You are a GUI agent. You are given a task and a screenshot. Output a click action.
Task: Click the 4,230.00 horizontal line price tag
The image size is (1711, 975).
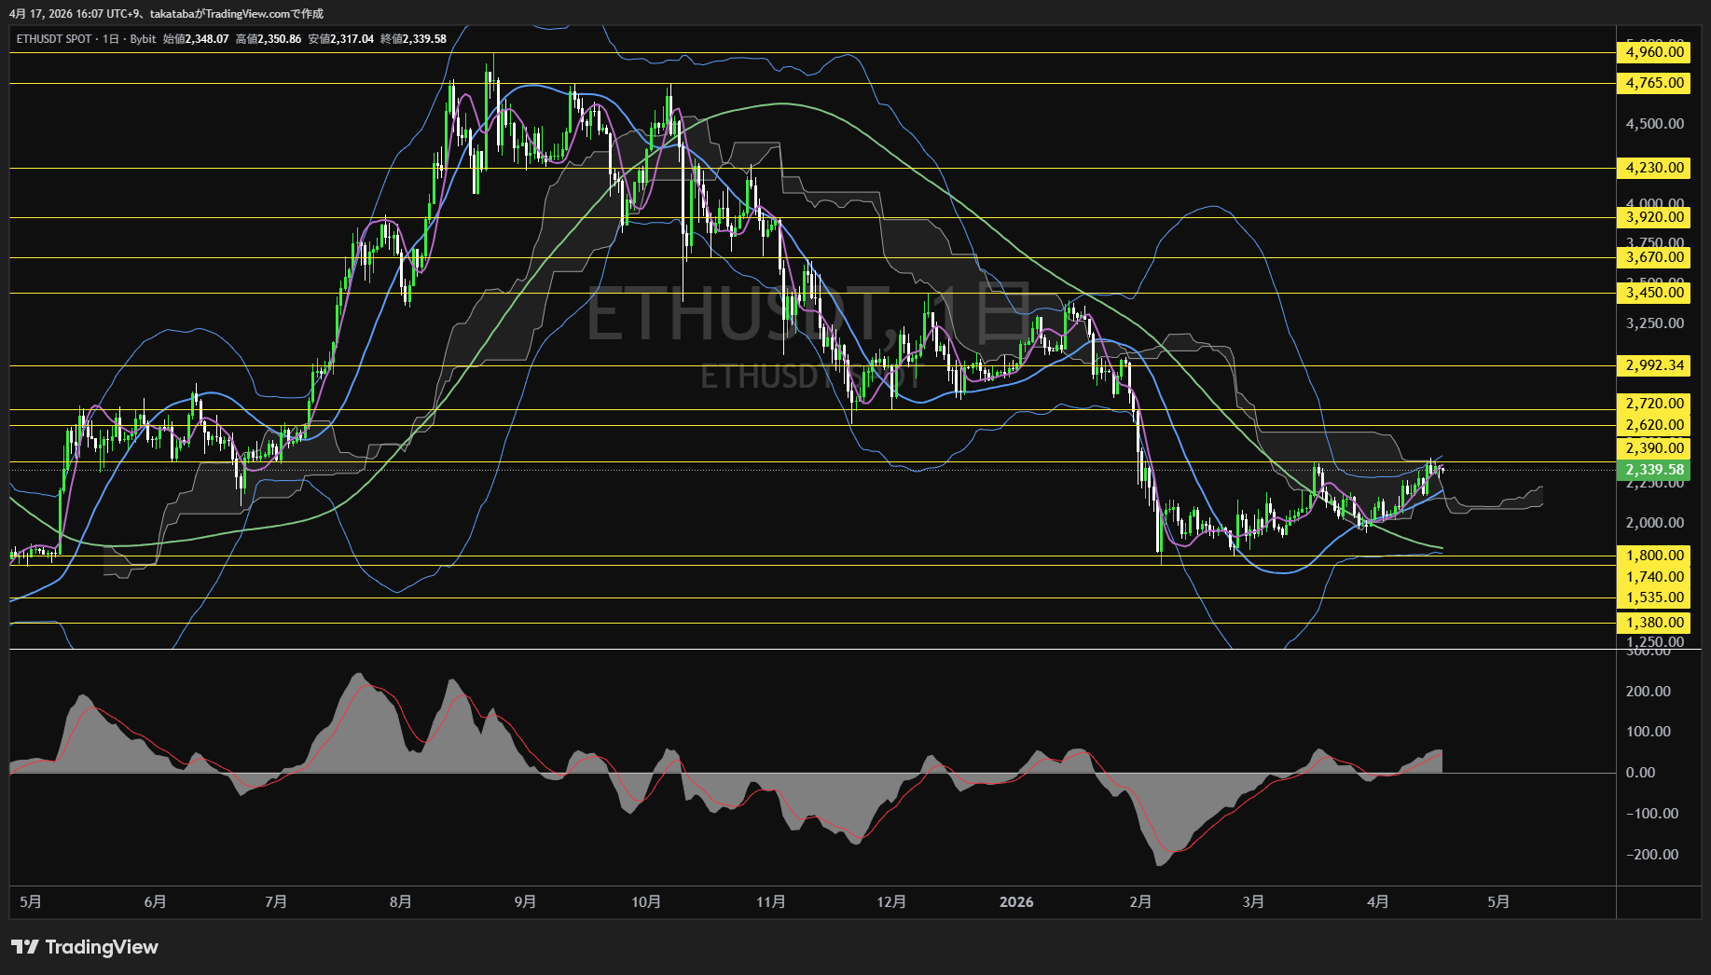click(1654, 169)
